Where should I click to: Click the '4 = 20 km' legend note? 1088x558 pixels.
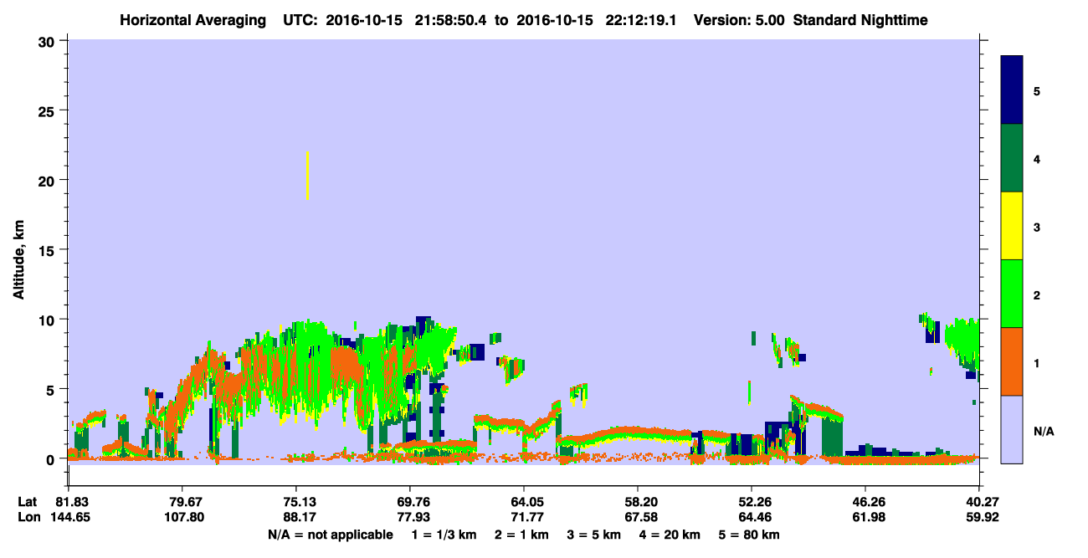(671, 535)
